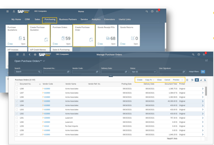Open table settings gear icon

(187, 80)
